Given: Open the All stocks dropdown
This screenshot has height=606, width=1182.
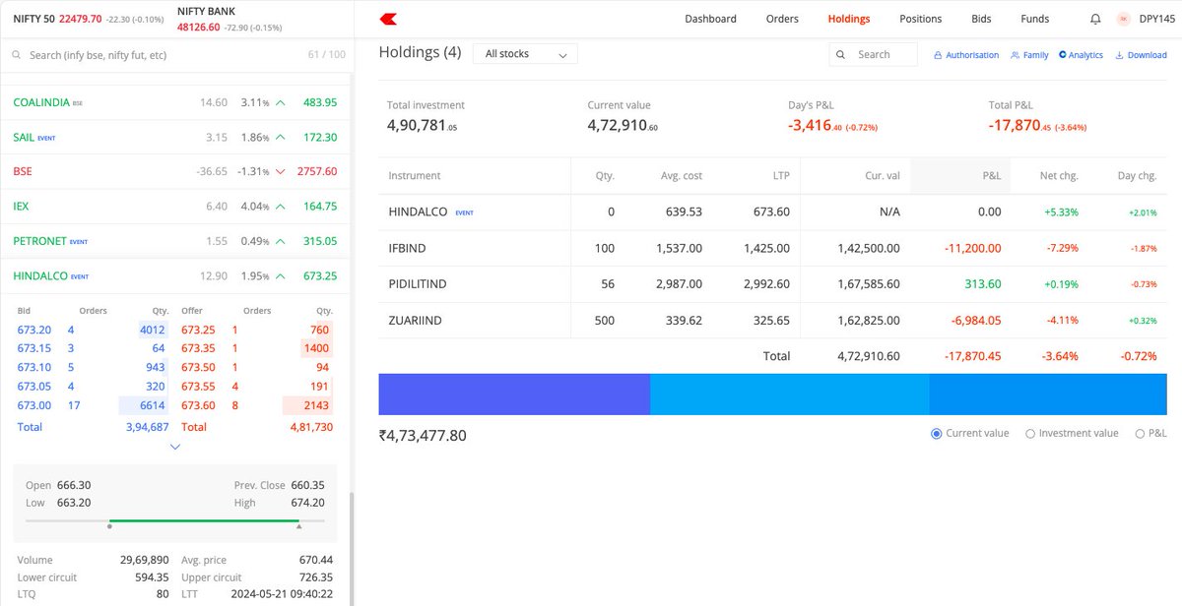Looking at the screenshot, I should pyautogui.click(x=525, y=55).
